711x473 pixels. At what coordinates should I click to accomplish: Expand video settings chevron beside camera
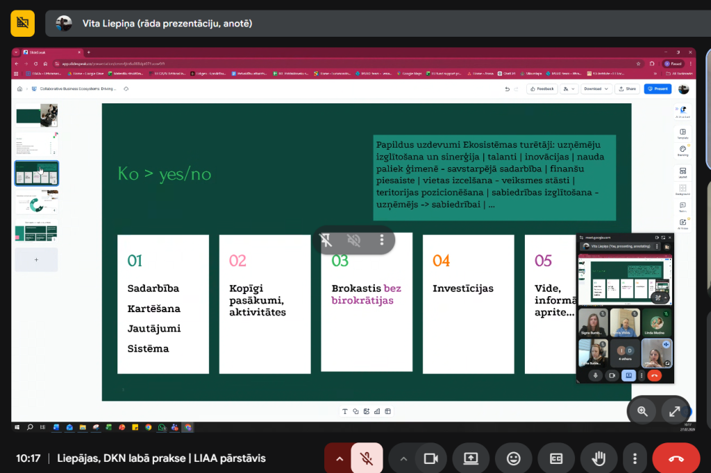click(x=403, y=458)
